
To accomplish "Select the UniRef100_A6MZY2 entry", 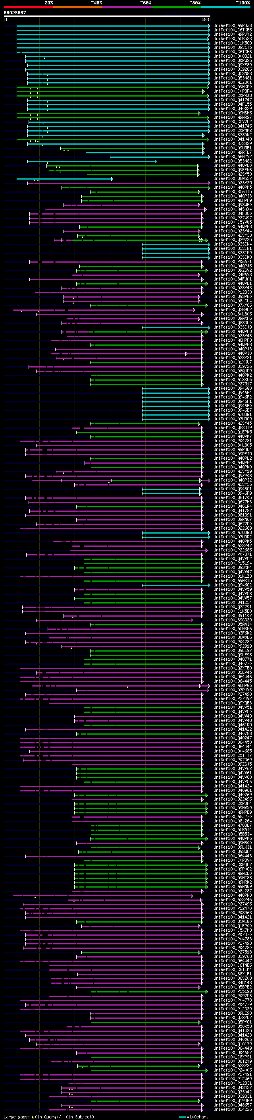I will point(233,157).
